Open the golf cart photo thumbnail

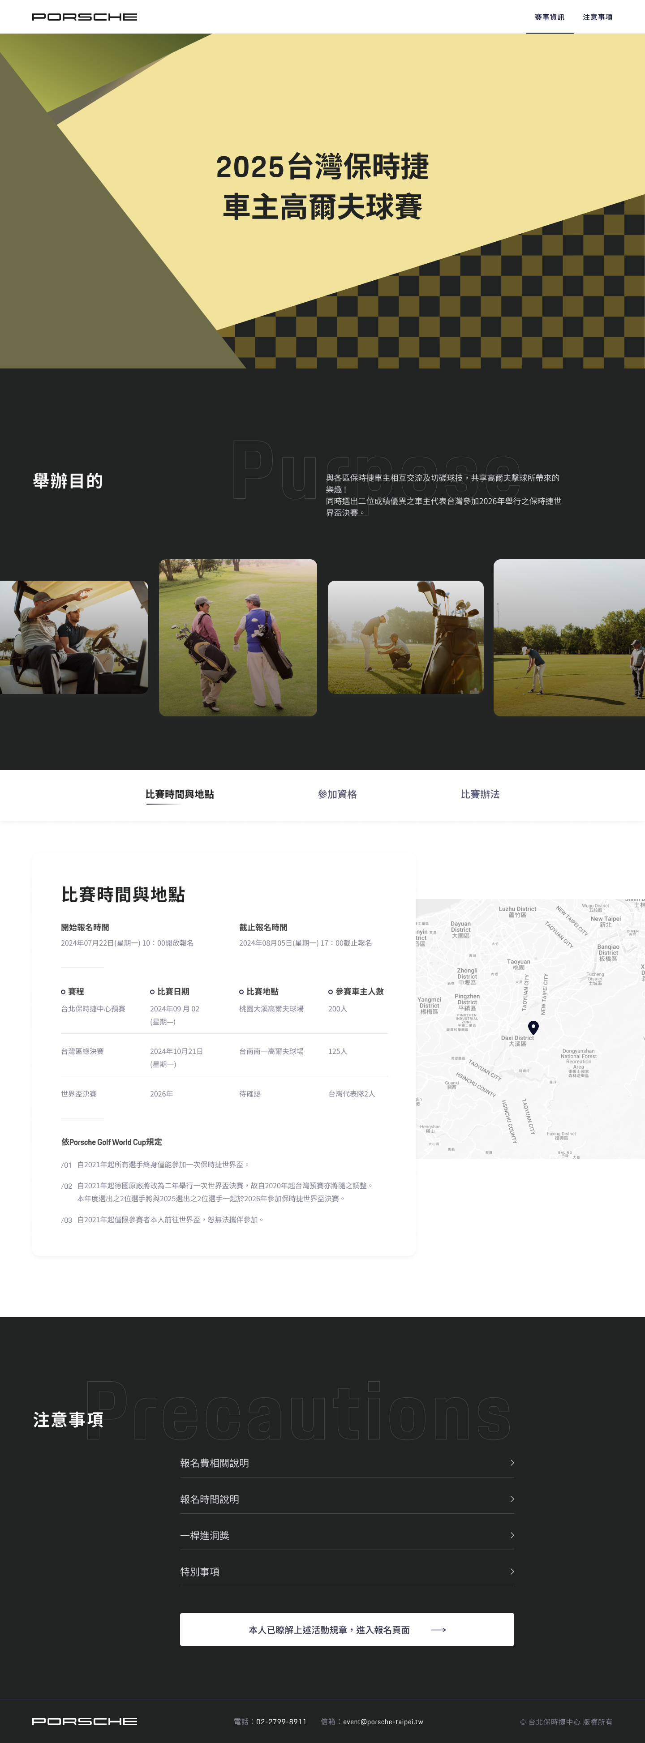pyautogui.click(x=74, y=638)
